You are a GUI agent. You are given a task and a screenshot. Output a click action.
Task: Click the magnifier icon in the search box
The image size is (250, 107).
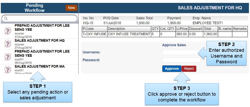6,18
